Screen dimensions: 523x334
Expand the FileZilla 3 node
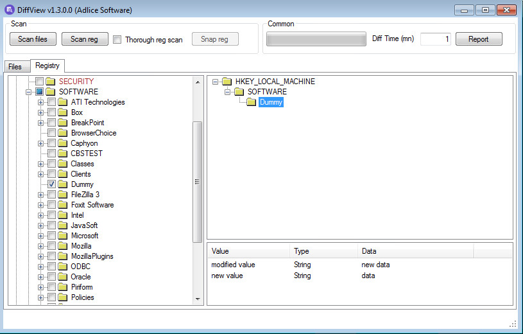(x=40, y=195)
